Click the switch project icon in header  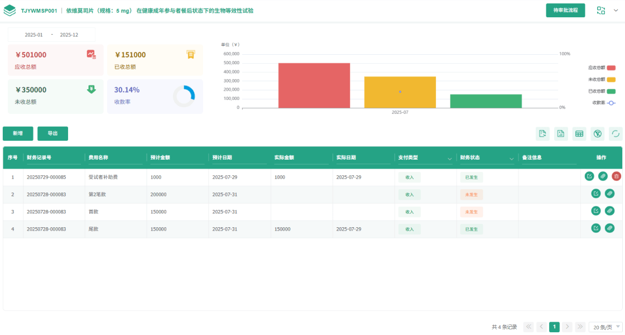pyautogui.click(x=600, y=10)
